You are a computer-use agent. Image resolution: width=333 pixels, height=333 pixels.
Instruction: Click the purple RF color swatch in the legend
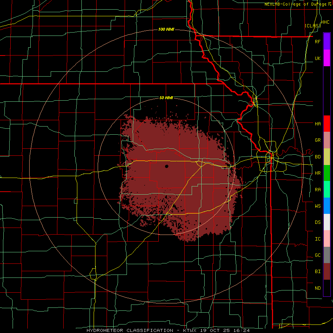pyautogui.click(x=327, y=41)
